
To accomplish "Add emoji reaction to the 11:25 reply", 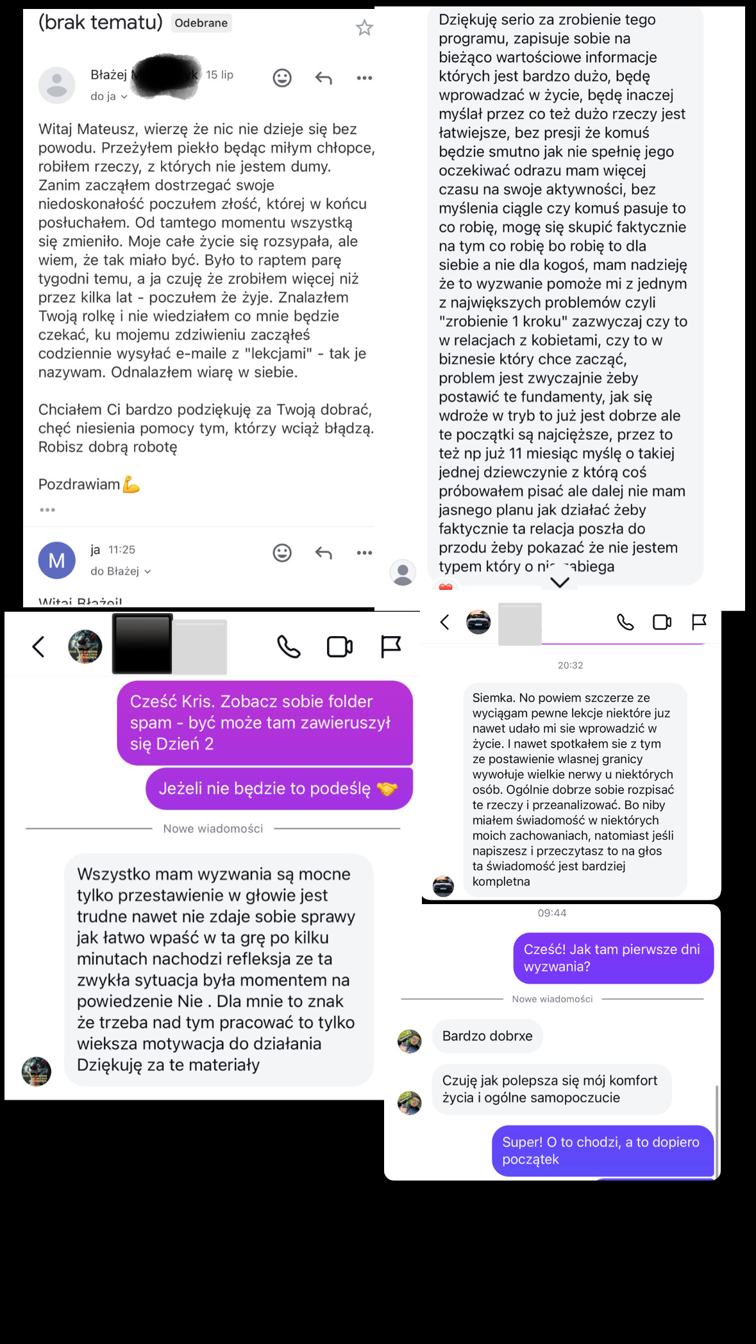I will (x=282, y=553).
